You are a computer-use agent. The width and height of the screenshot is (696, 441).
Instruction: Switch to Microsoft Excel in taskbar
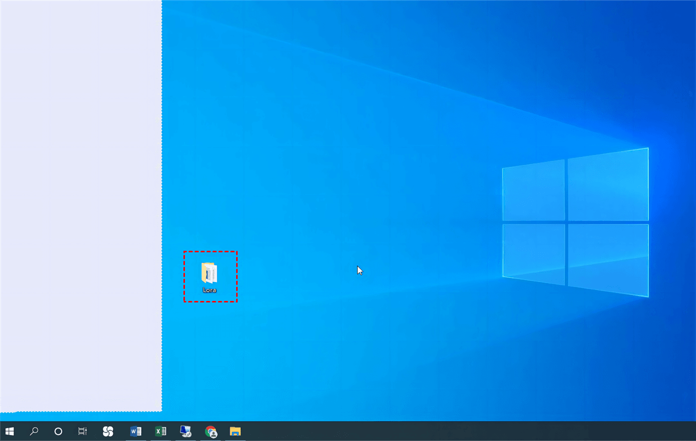point(161,431)
